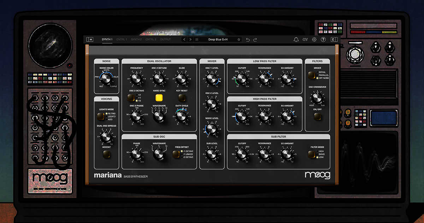Click the undo arrow icon

pos(248,40)
